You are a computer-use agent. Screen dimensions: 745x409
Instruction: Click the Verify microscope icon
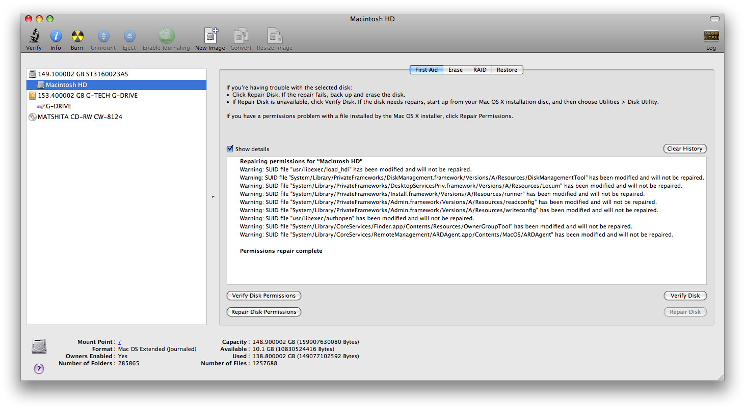click(34, 36)
